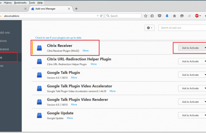
Task: Open More for Video Accelerator plugin
Action: point(113,91)
